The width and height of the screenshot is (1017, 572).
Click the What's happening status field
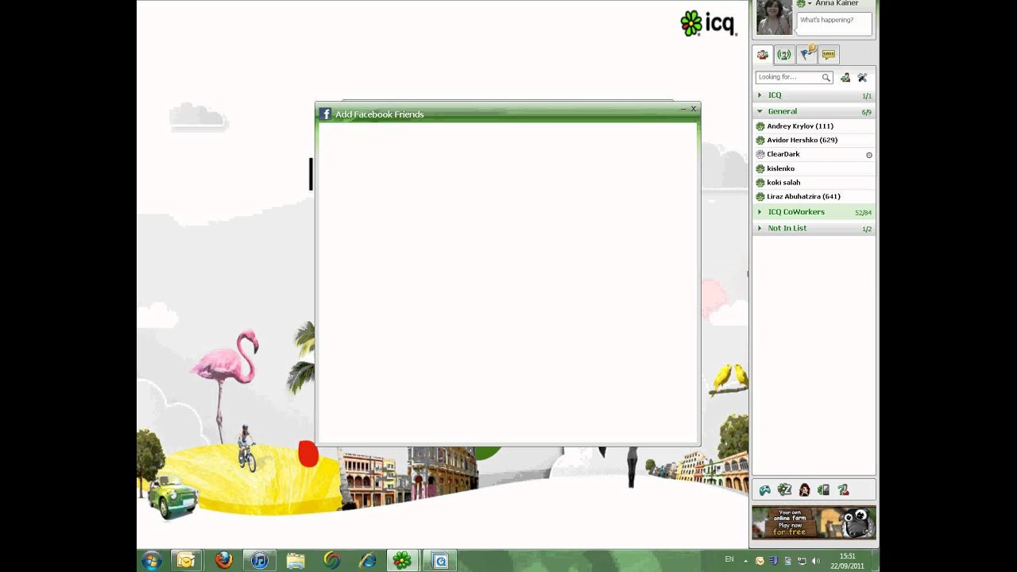[833, 23]
